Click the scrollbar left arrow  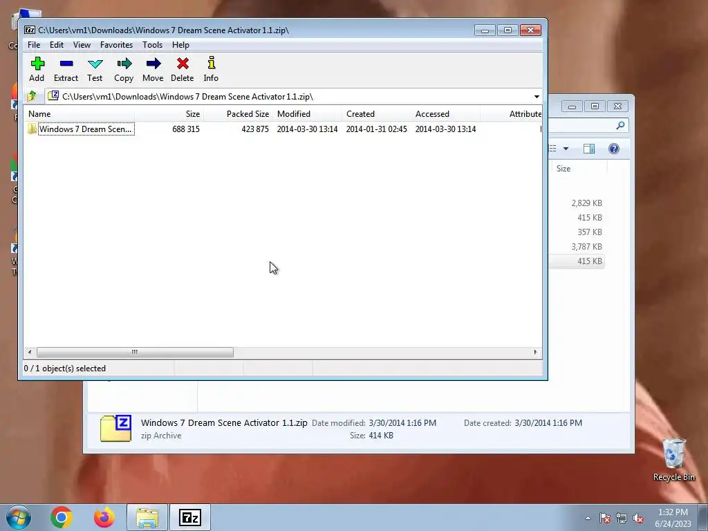[30, 352]
